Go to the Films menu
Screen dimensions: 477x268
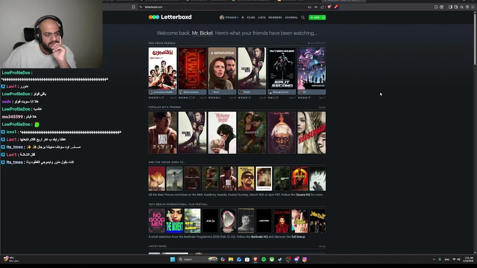pos(251,17)
